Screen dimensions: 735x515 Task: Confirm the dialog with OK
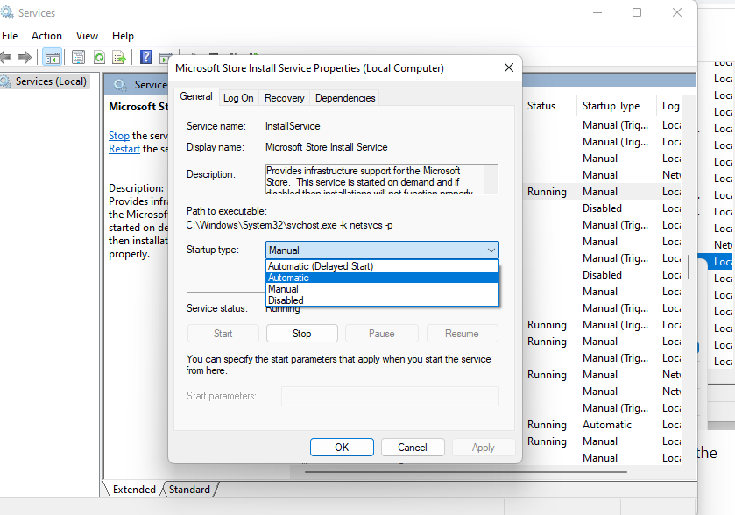coord(342,448)
